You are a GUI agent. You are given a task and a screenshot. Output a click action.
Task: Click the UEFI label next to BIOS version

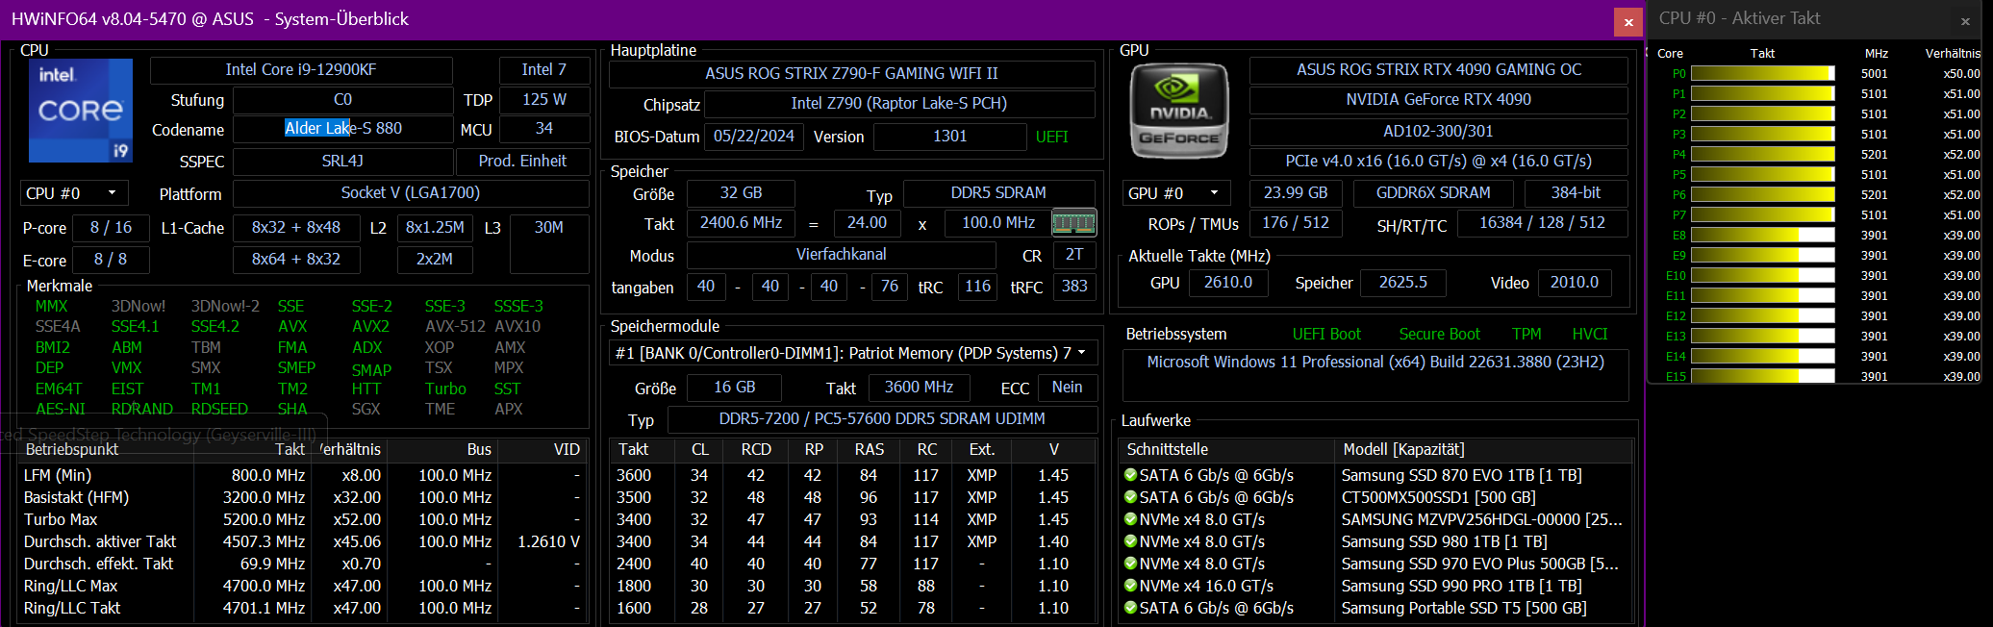pos(1051,137)
